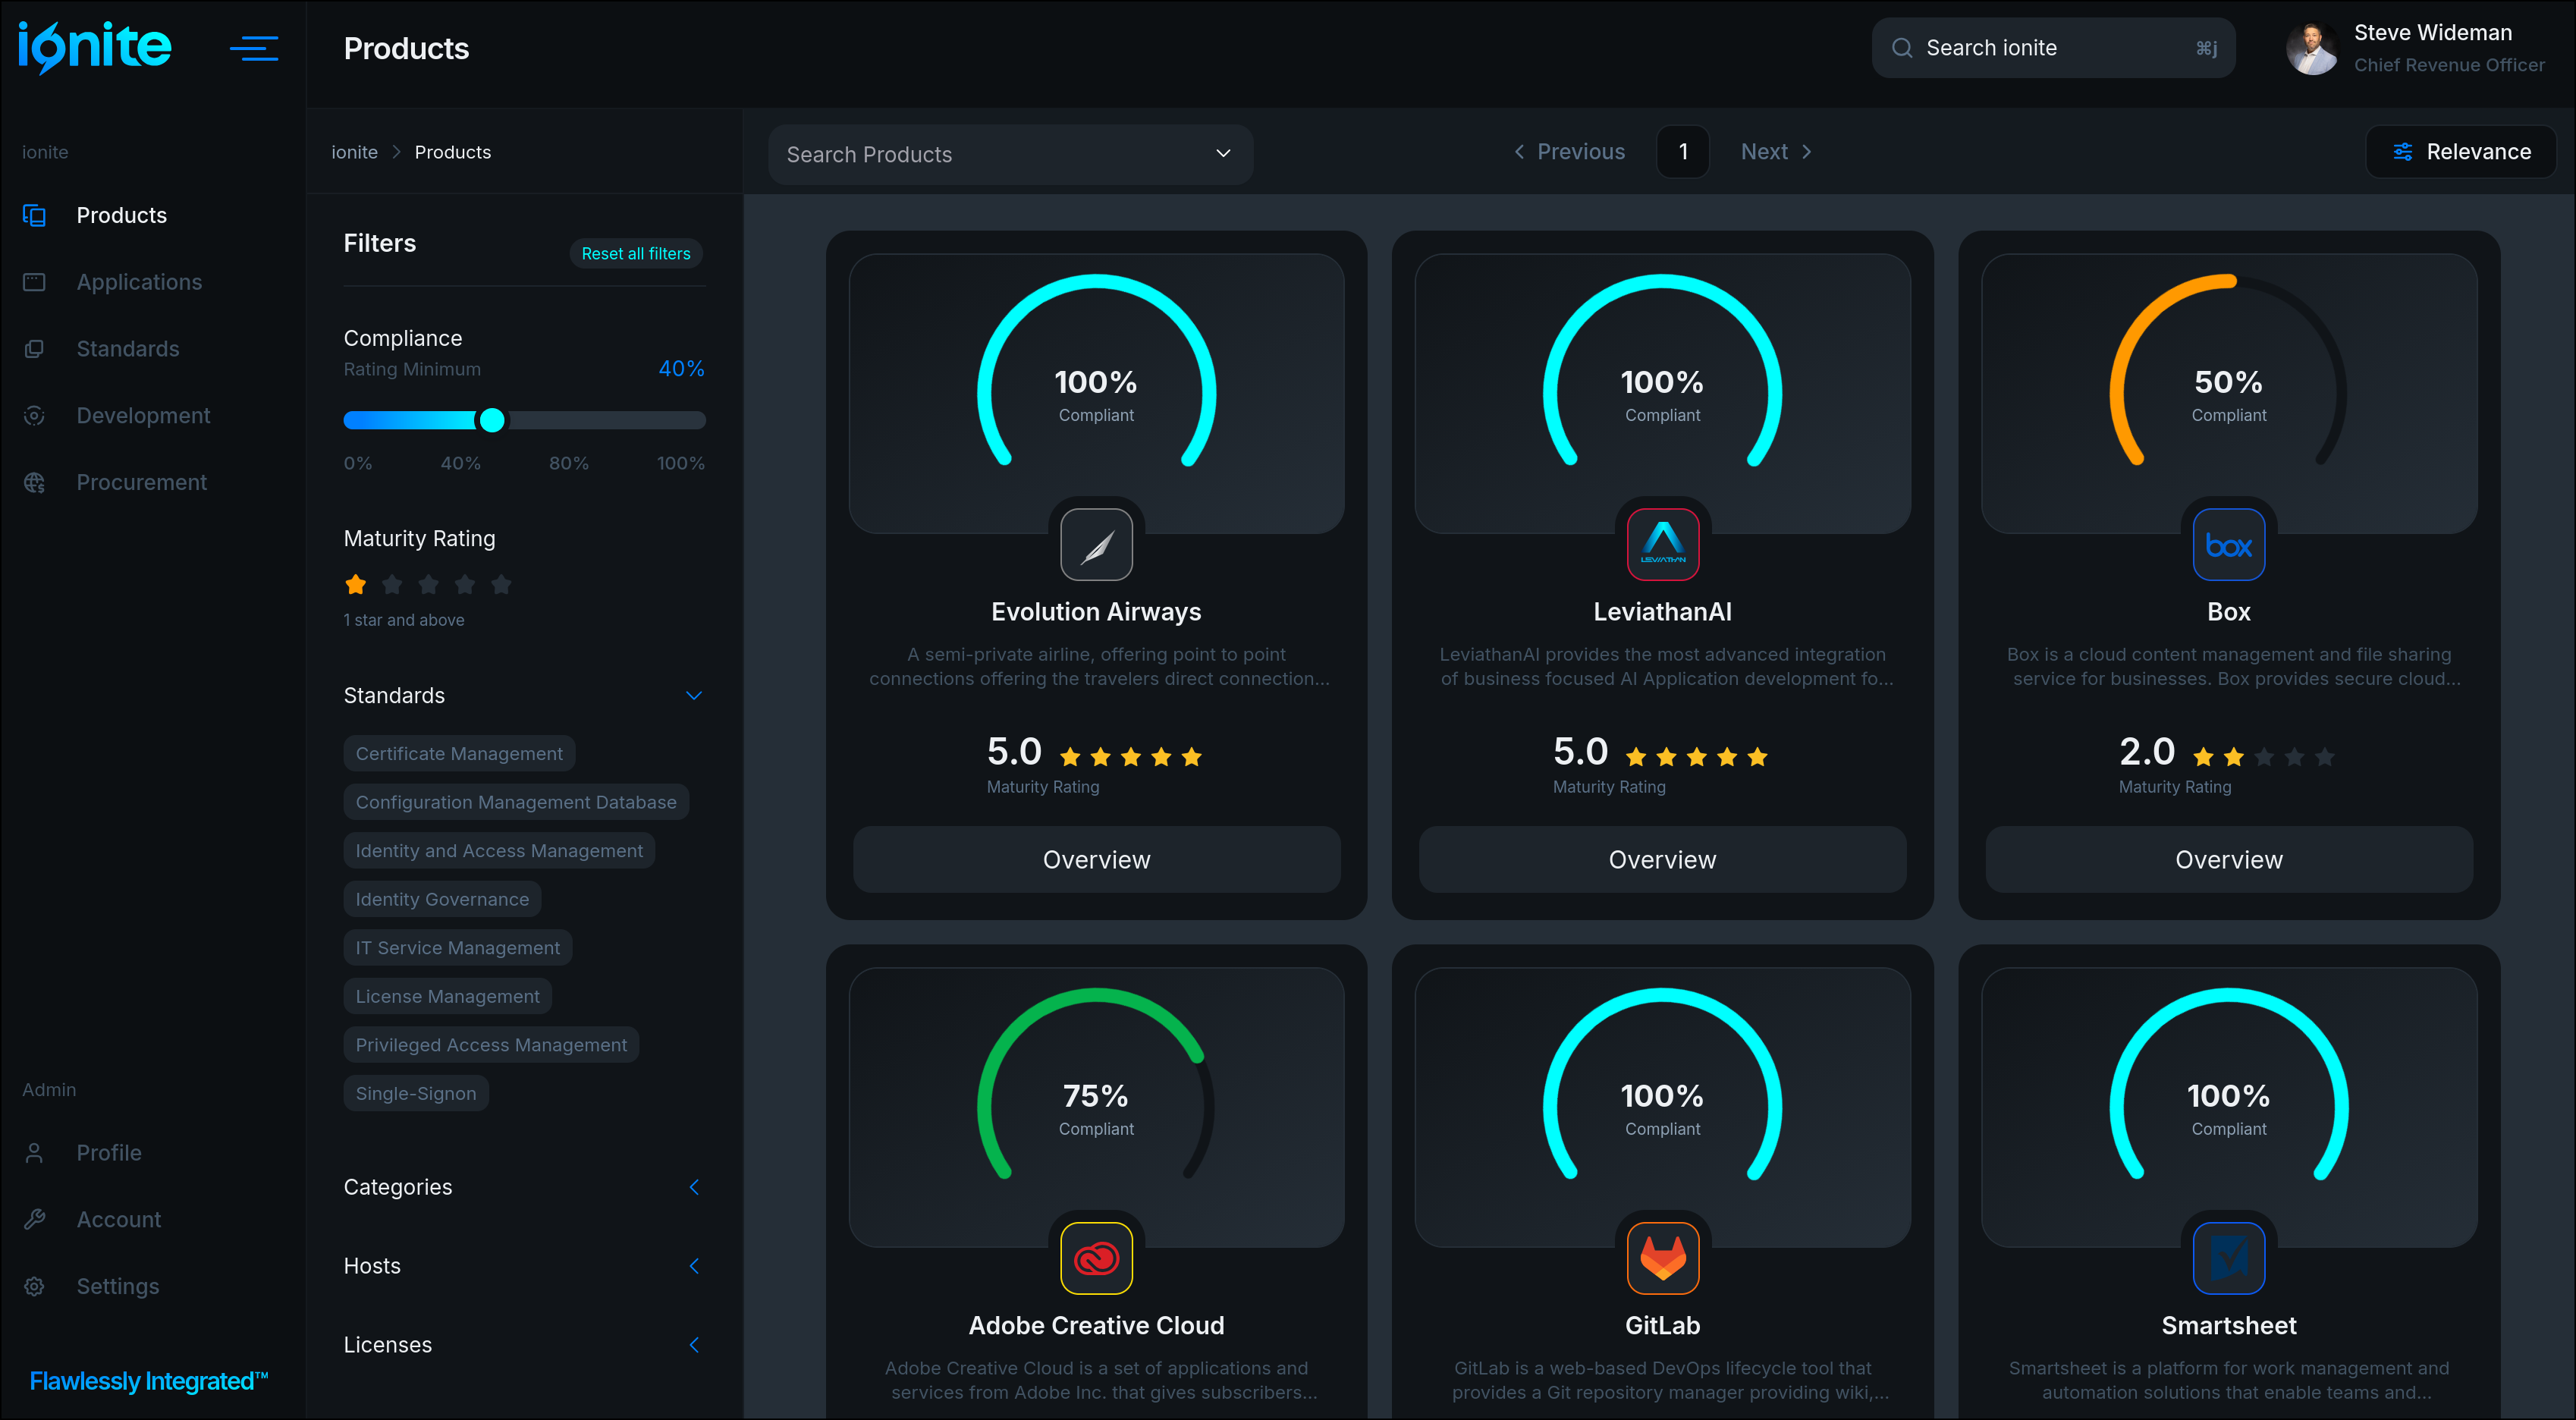Collapse the Standards filter section
2576x1420 pixels.
coord(693,695)
